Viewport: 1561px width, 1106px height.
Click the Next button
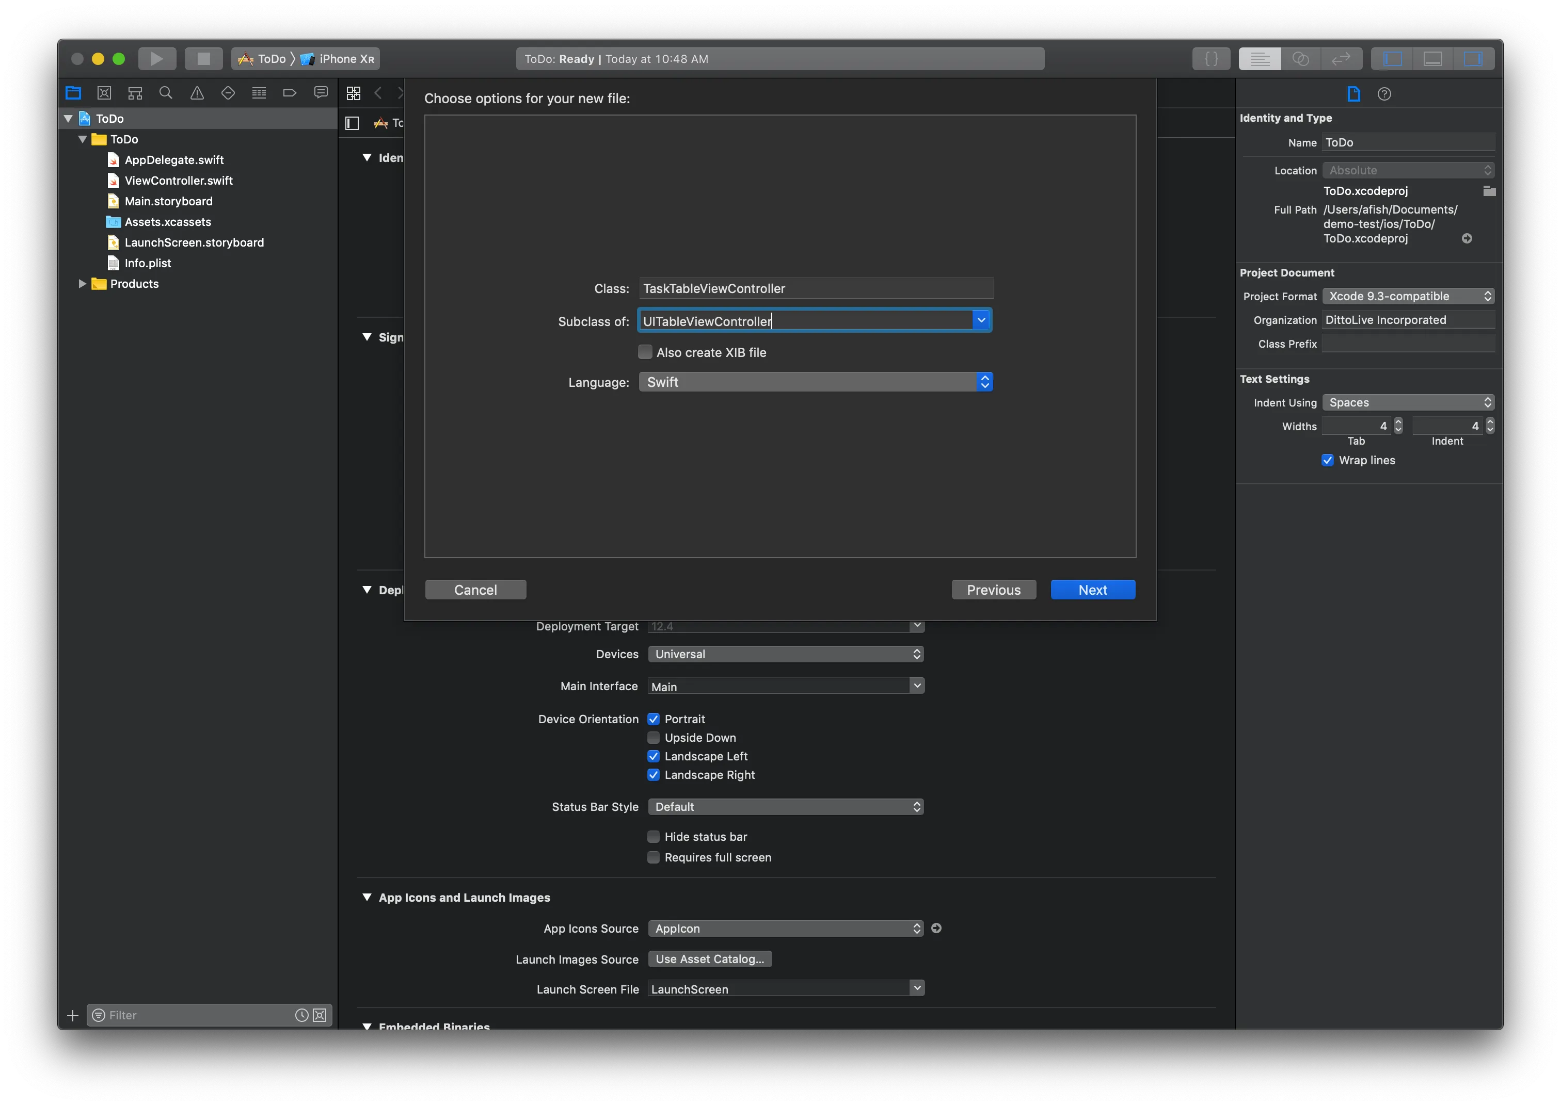pos(1092,590)
